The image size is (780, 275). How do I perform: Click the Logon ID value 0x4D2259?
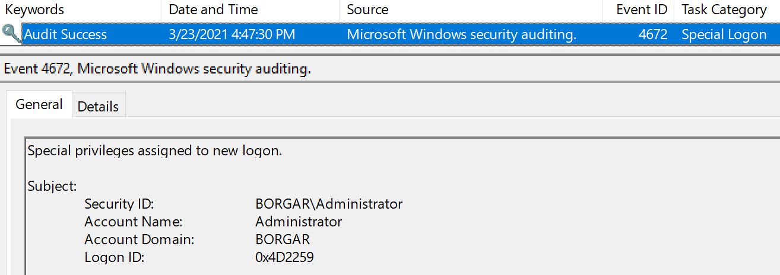tap(284, 257)
